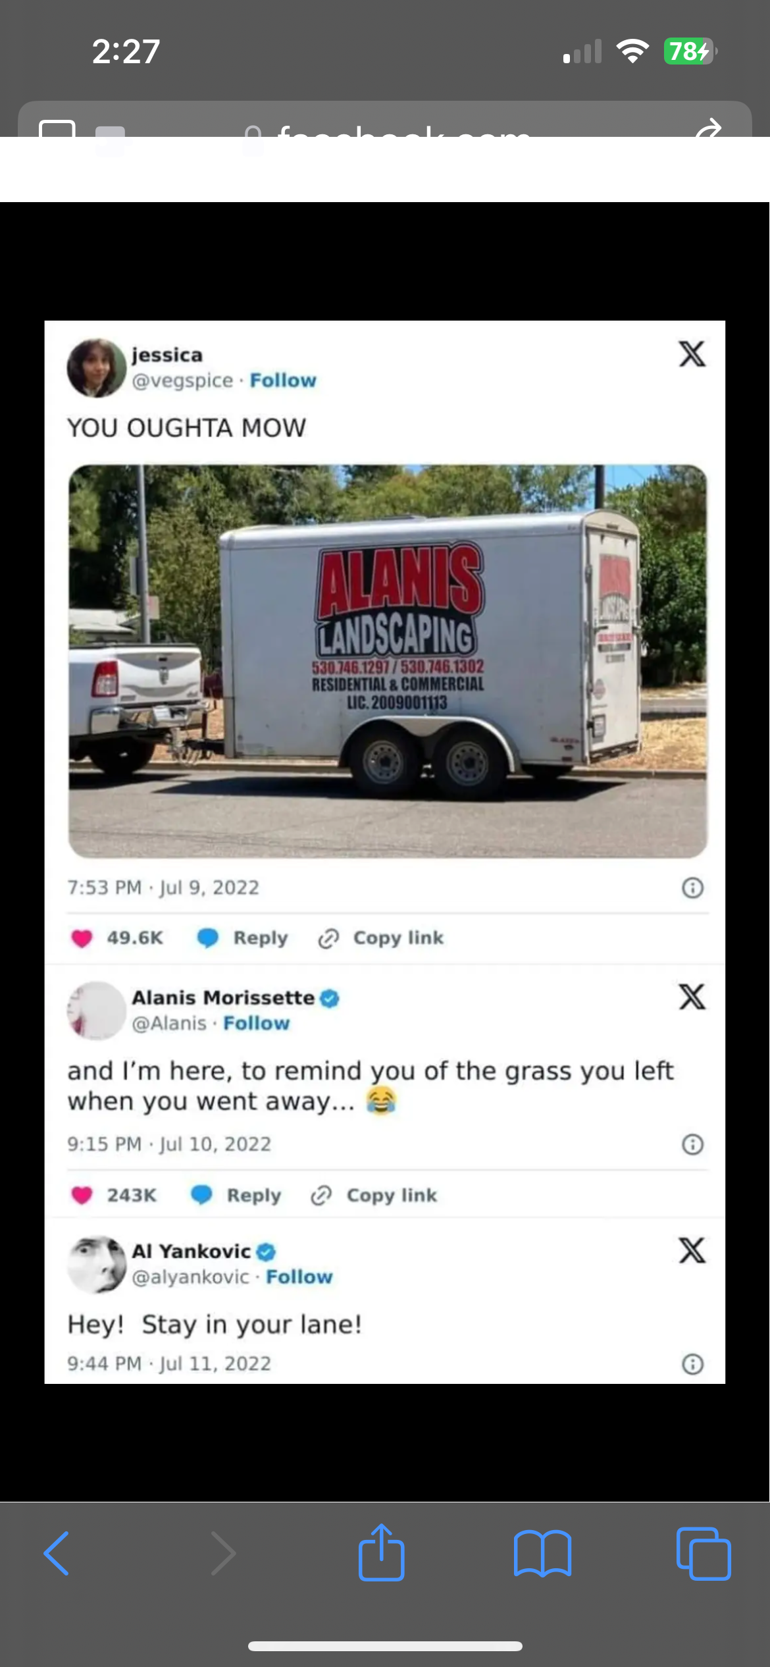The image size is (770, 1667).
Task: Open the Alanis Landscaping trailer photo
Action: click(x=388, y=661)
